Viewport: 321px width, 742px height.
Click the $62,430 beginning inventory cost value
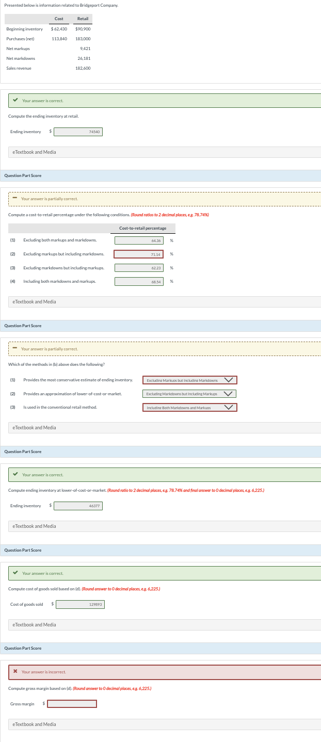click(x=59, y=29)
